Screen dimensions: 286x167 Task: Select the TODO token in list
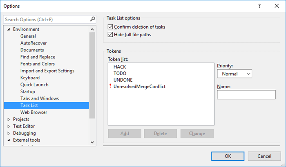[120, 73]
